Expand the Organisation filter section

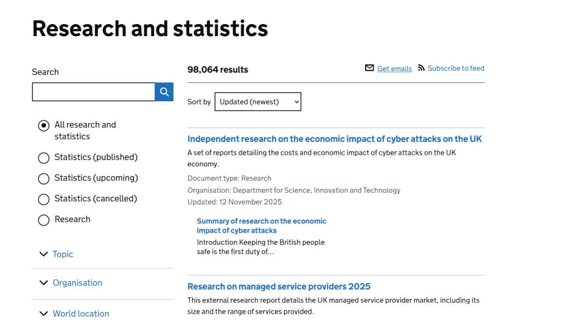pos(77,282)
